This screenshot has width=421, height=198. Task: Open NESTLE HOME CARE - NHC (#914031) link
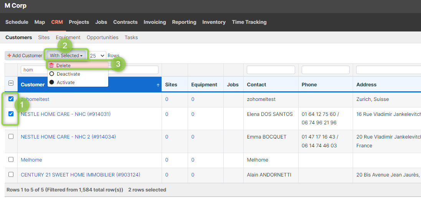[66, 114]
